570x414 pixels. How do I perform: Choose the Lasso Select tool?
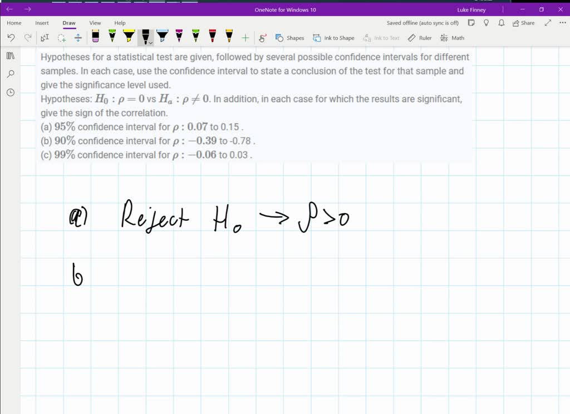pyautogui.click(x=62, y=37)
